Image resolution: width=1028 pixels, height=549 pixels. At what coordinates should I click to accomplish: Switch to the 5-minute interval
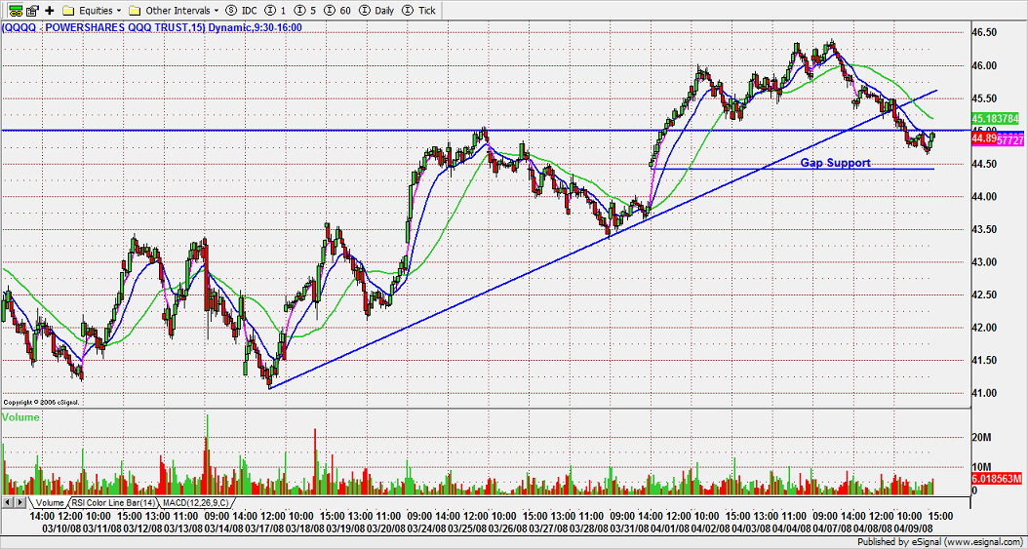[x=303, y=11]
